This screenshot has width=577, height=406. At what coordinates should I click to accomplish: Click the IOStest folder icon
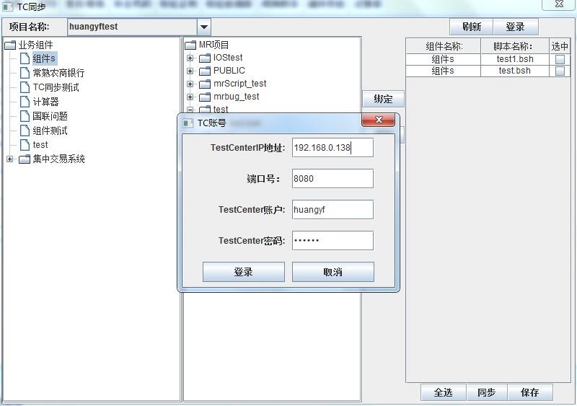tap(205, 58)
